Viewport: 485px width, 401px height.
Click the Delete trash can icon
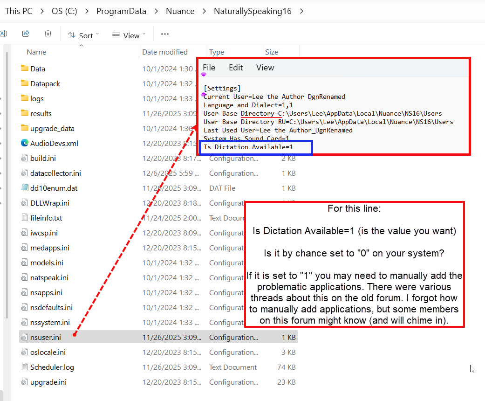[48, 34]
